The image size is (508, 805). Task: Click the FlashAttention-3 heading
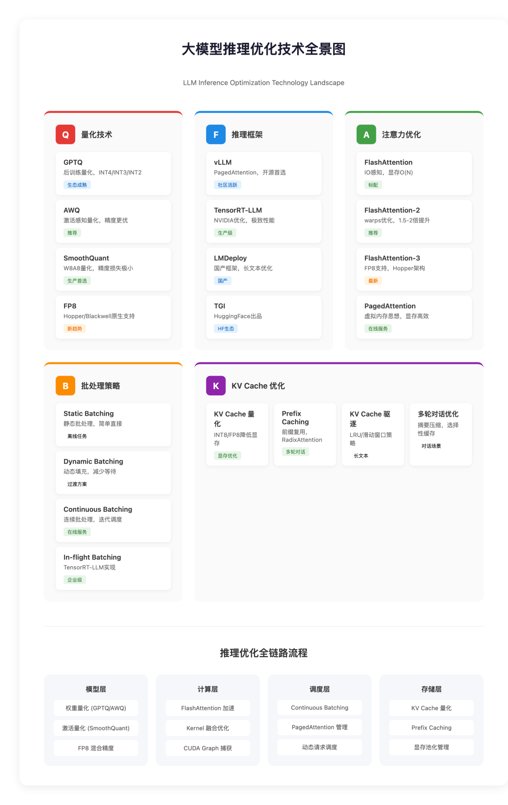392,258
